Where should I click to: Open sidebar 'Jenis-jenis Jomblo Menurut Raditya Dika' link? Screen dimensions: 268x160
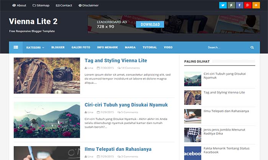pos(224,131)
